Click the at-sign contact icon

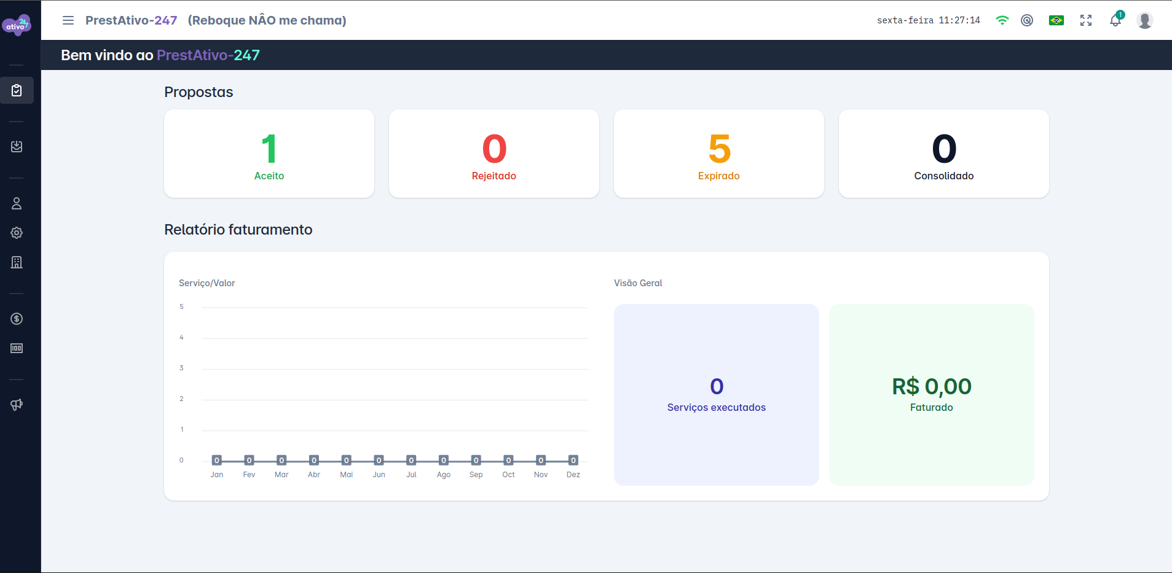click(x=1027, y=20)
